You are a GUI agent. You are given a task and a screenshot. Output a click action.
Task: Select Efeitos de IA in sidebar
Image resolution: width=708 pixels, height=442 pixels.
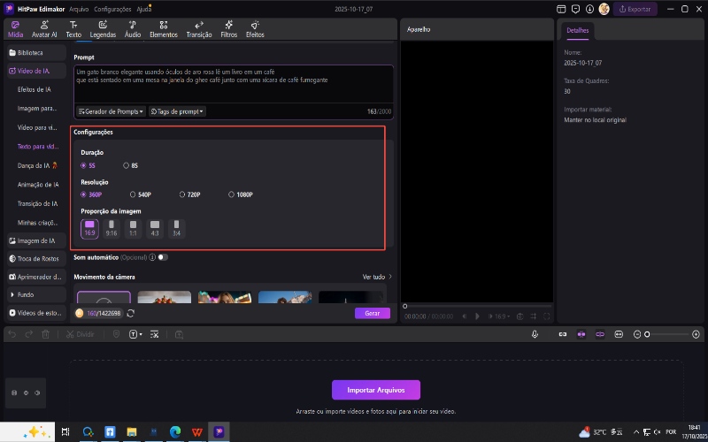tap(35, 89)
